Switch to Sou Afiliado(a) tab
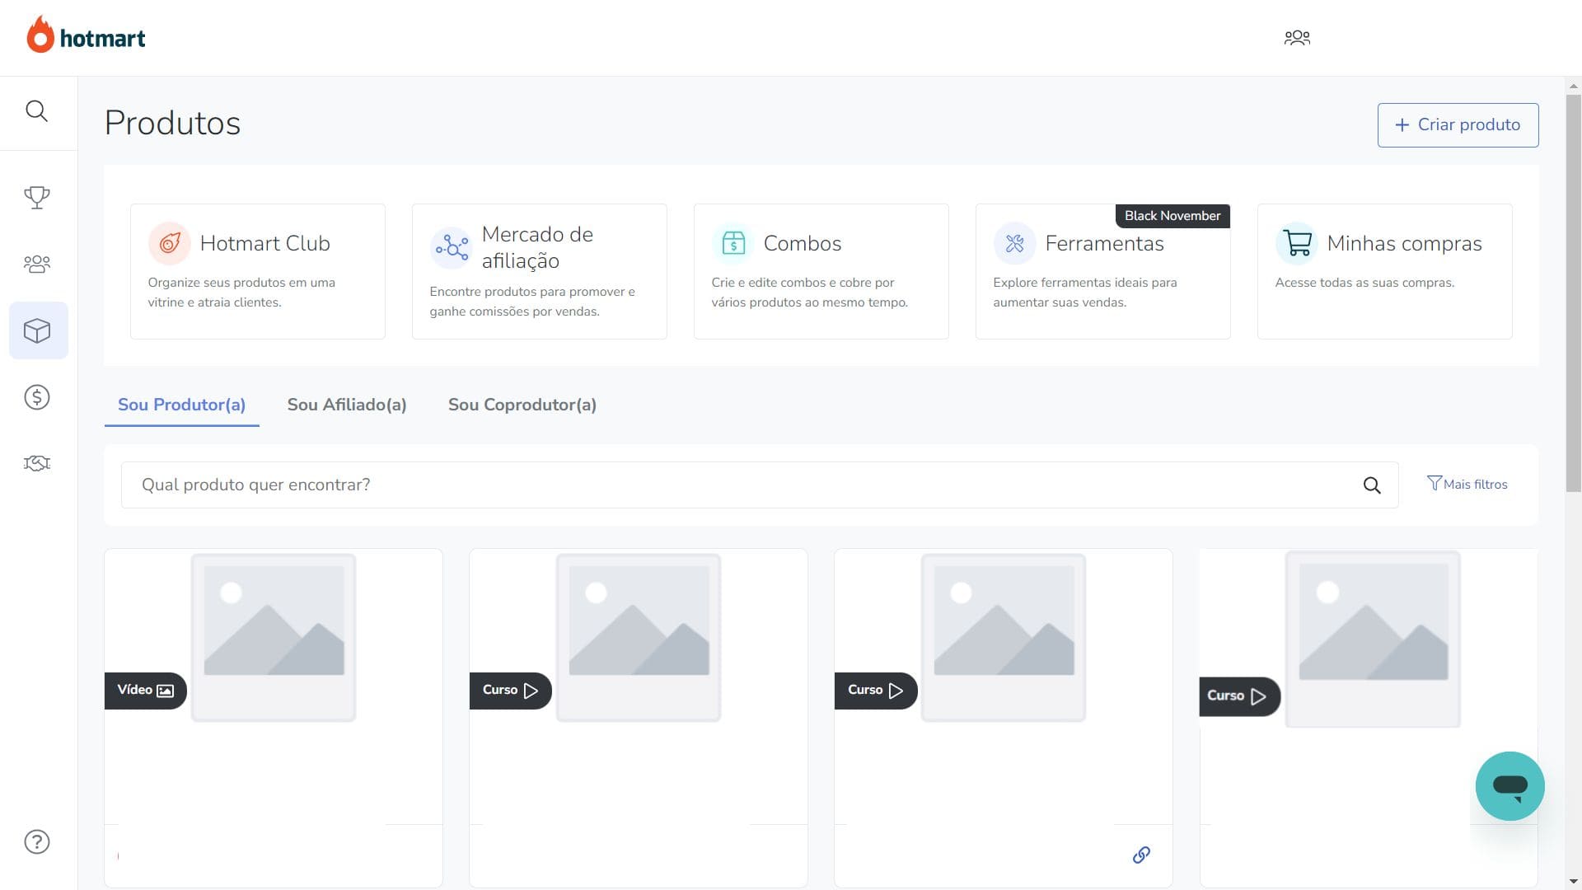1582x890 pixels. (x=346, y=405)
